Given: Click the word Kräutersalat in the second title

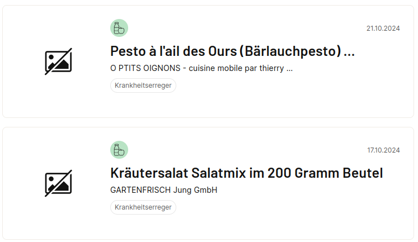Looking at the screenshot, I should (149, 173).
